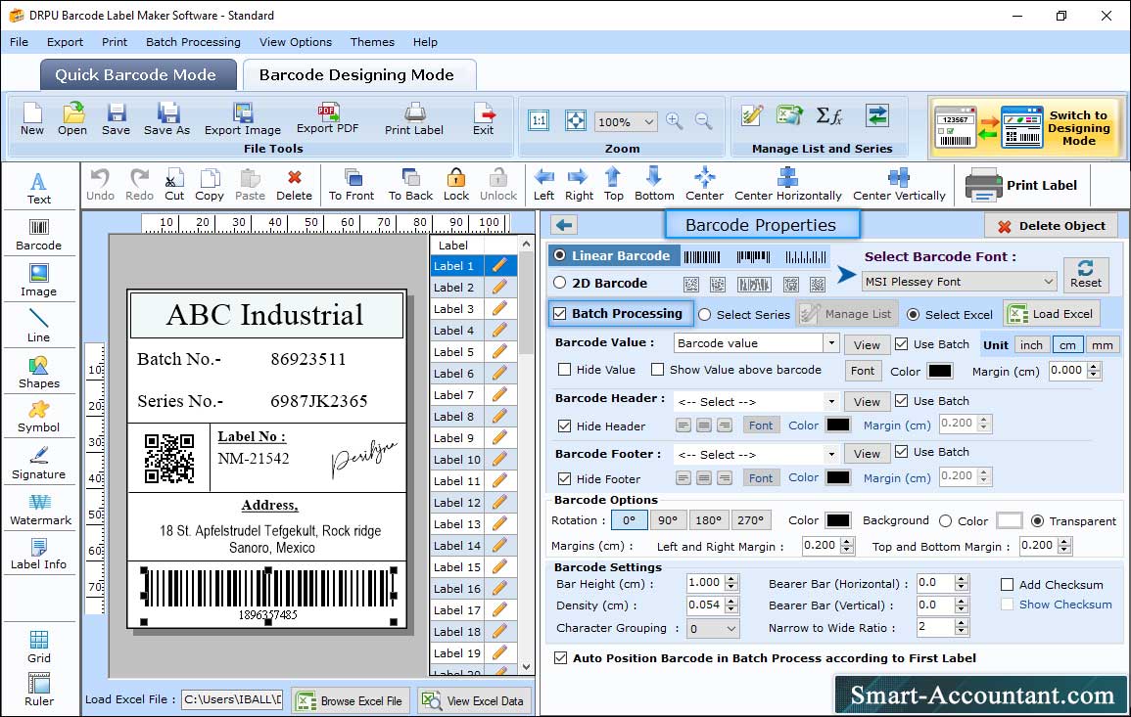Export the label to PDF
This screenshot has width=1131, height=717.
[327, 117]
